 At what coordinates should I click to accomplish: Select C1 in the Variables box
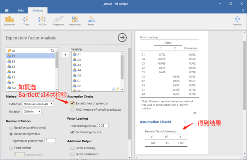96,81
